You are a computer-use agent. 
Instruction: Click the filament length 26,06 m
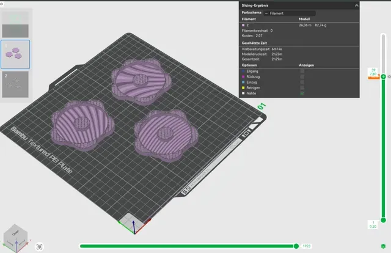pyautogui.click(x=305, y=25)
